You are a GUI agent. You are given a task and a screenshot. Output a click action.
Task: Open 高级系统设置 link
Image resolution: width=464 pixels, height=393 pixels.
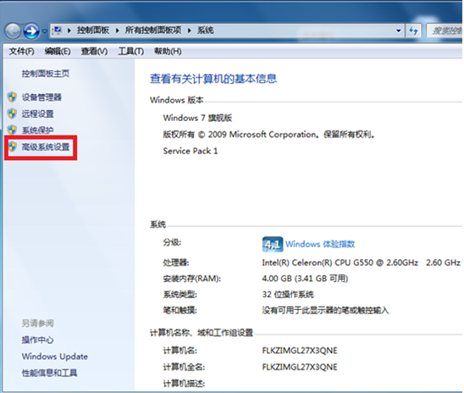pyautogui.click(x=46, y=147)
